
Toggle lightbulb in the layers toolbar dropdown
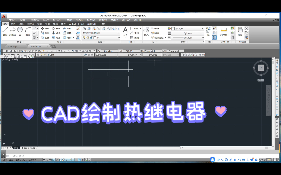click(41, 55)
